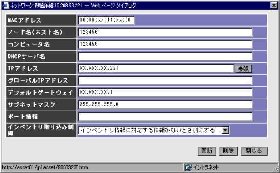The width and height of the screenshot is (280, 173).
Task: Click the 参照 button beside IP address
Action: coord(243,69)
